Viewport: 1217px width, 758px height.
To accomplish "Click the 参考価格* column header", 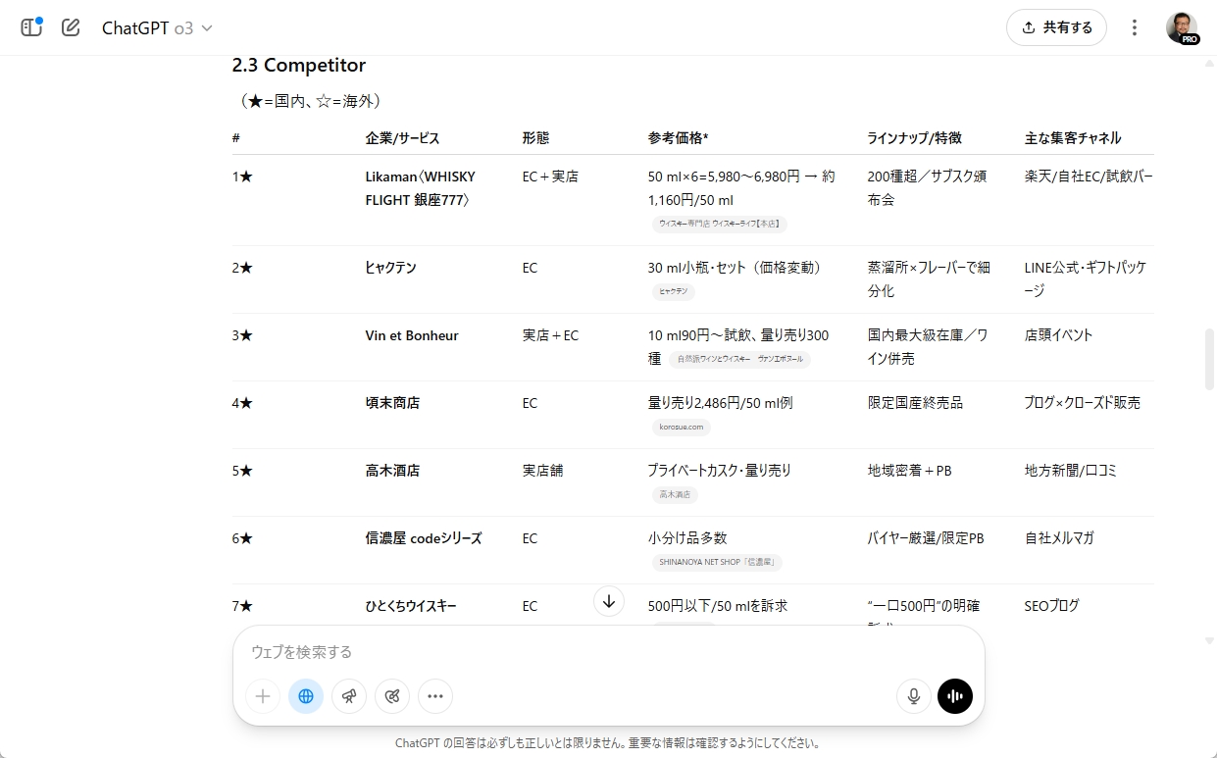I will pos(679,138).
